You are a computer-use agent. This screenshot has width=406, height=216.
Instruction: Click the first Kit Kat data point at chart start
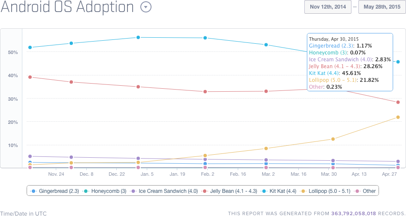click(30, 47)
